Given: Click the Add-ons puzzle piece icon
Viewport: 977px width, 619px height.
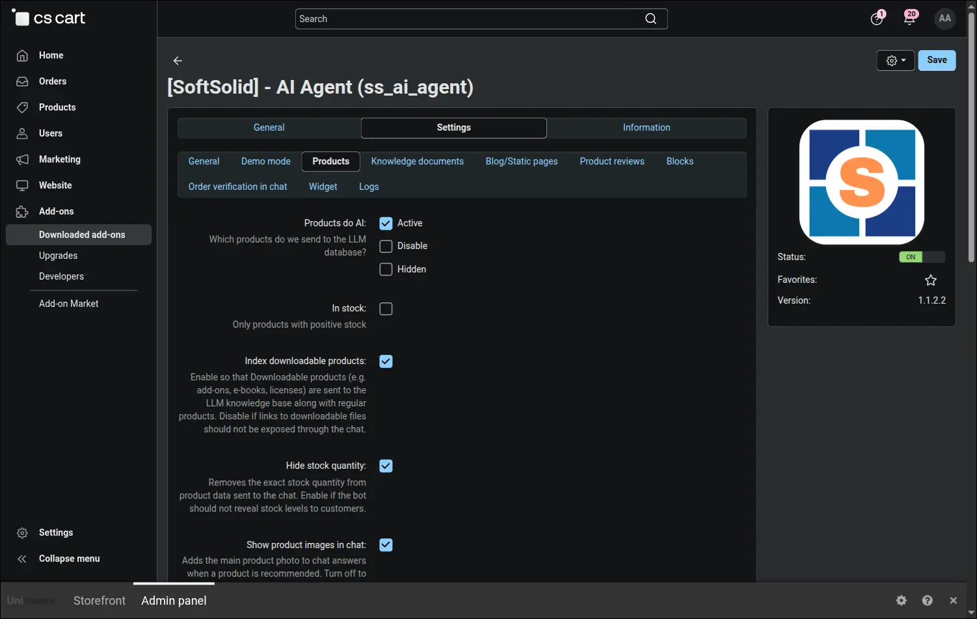Looking at the screenshot, I should tap(22, 211).
